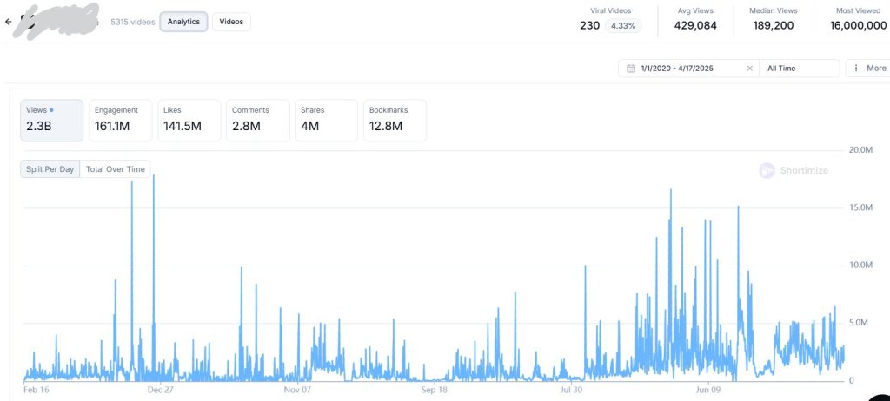Open the 1/1/2020 - 4/17/2025 date picker
890x401 pixels.
[687, 69]
